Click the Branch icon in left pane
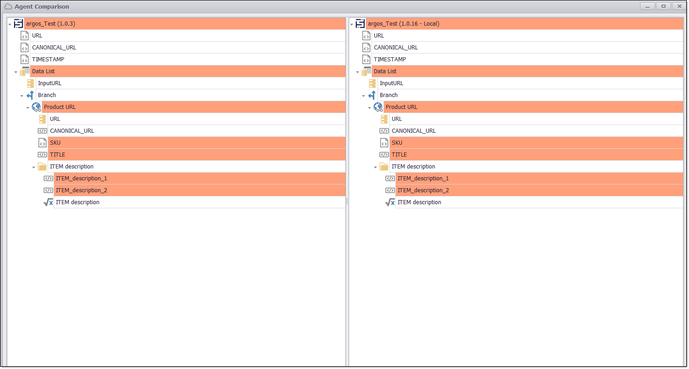 [31, 95]
